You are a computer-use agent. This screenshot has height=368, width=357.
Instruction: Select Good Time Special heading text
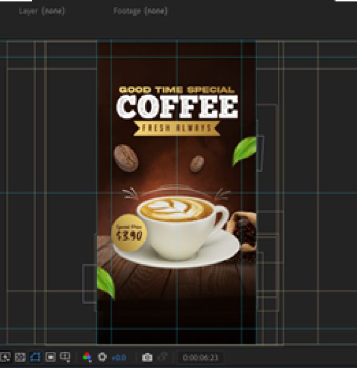[177, 90]
